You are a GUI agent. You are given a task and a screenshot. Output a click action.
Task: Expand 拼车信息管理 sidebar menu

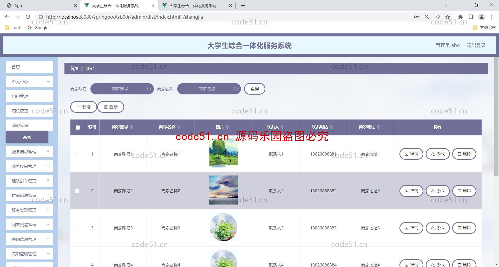click(29, 195)
